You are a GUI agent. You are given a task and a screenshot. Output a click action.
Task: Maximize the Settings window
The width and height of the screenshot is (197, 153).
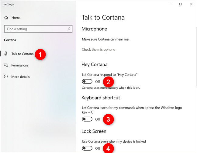[180, 4]
